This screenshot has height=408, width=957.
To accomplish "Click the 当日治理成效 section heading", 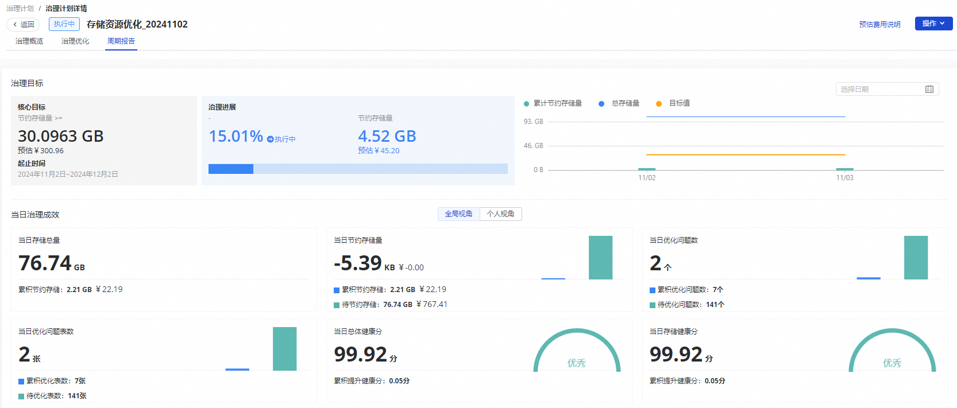I will point(35,215).
